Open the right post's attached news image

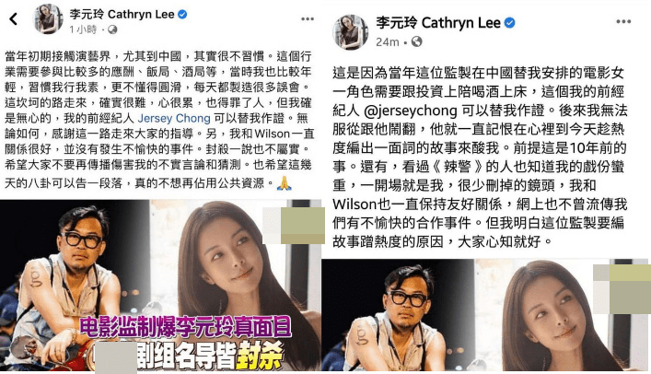coord(486,314)
